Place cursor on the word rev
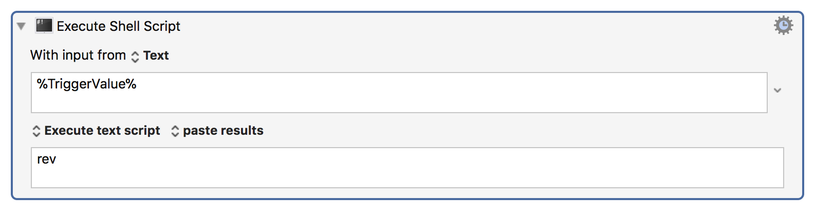 click(46, 159)
